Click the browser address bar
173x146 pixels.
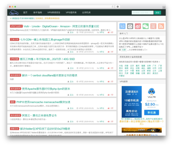82,7
